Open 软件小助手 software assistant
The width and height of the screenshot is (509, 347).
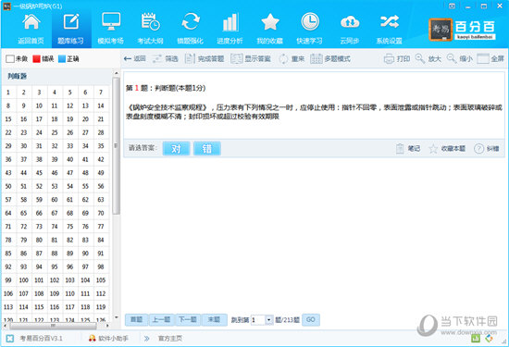pyautogui.click(x=109, y=339)
